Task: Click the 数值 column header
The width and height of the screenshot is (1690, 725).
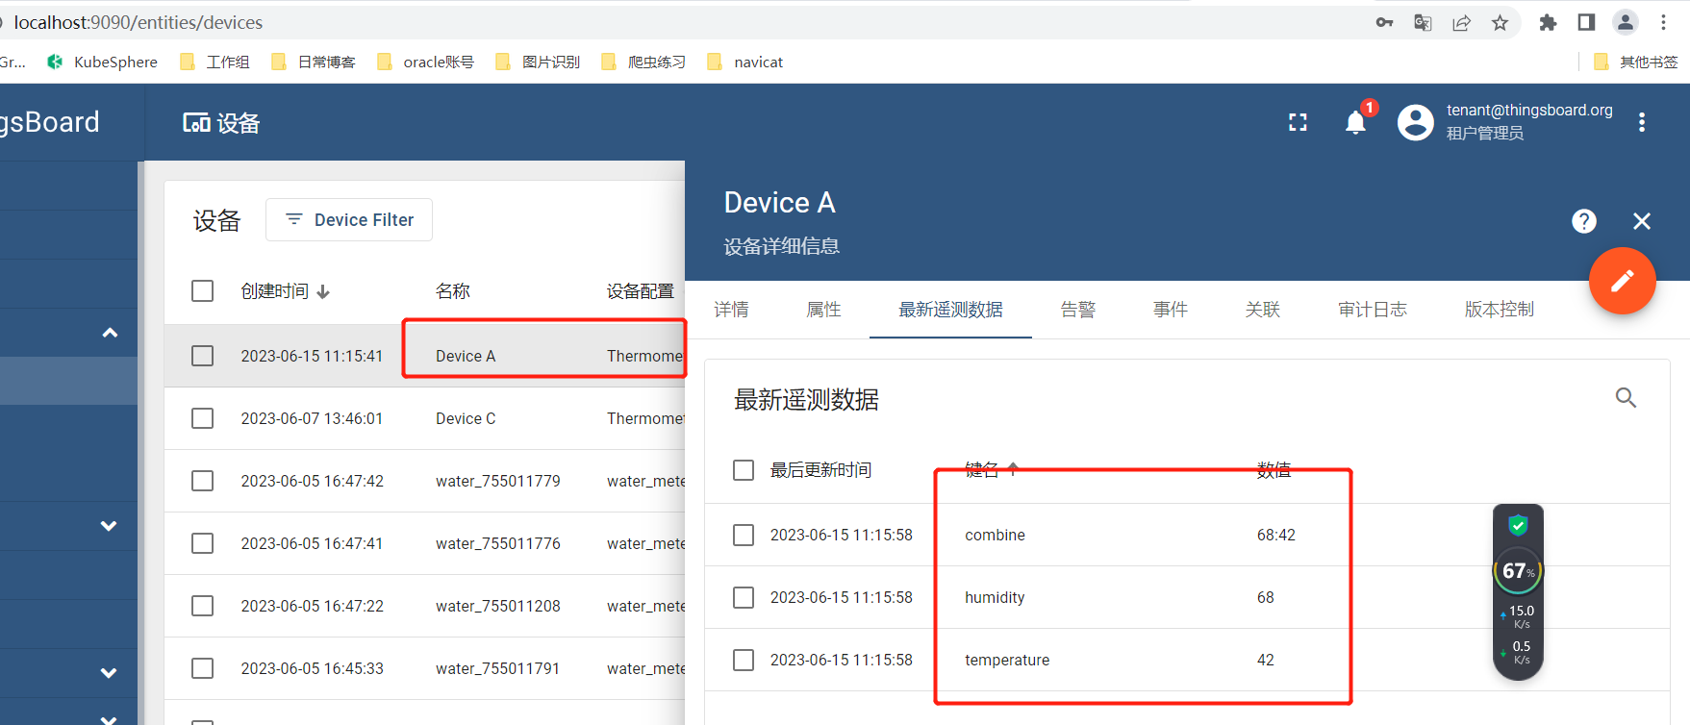Action: [x=1274, y=470]
